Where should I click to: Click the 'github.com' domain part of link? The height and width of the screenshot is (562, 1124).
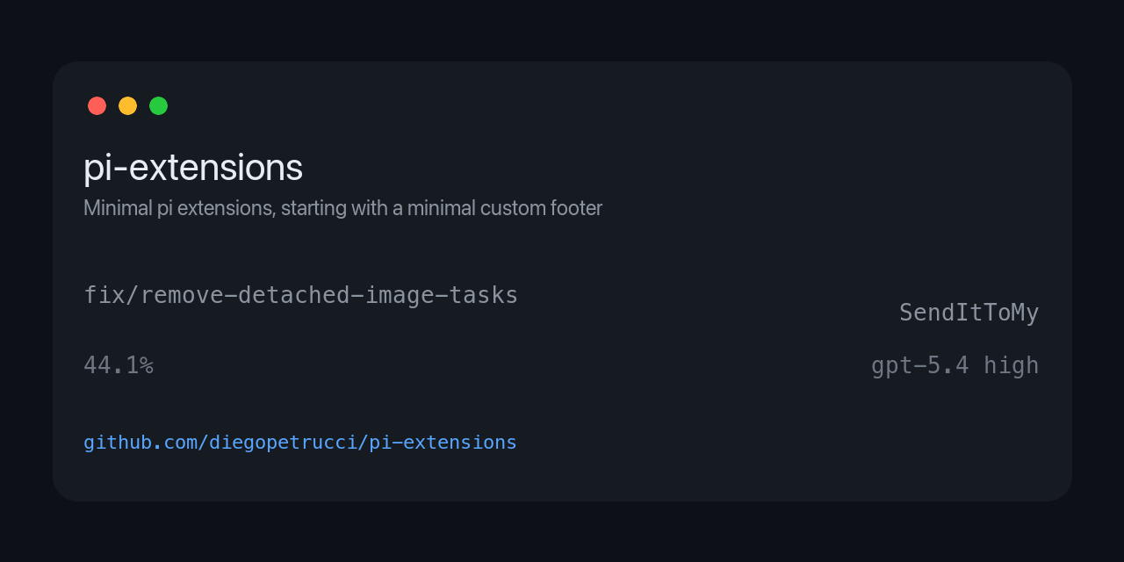click(140, 443)
